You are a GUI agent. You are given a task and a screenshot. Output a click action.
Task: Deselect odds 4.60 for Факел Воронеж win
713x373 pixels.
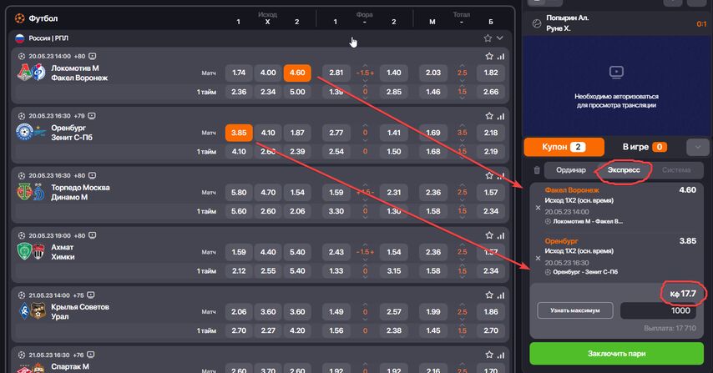[x=297, y=73]
